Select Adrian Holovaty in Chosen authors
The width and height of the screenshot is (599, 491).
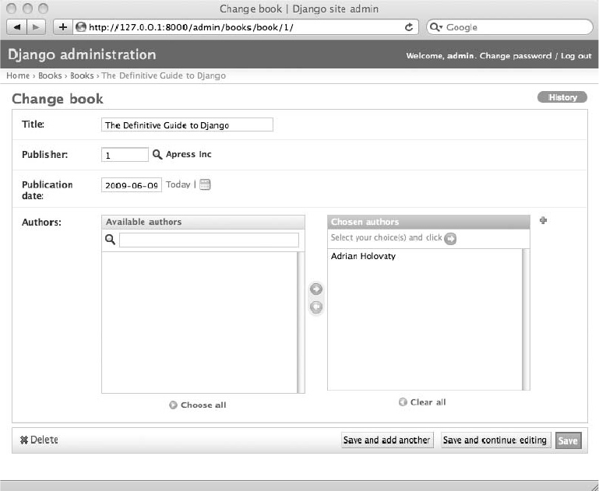tap(363, 256)
